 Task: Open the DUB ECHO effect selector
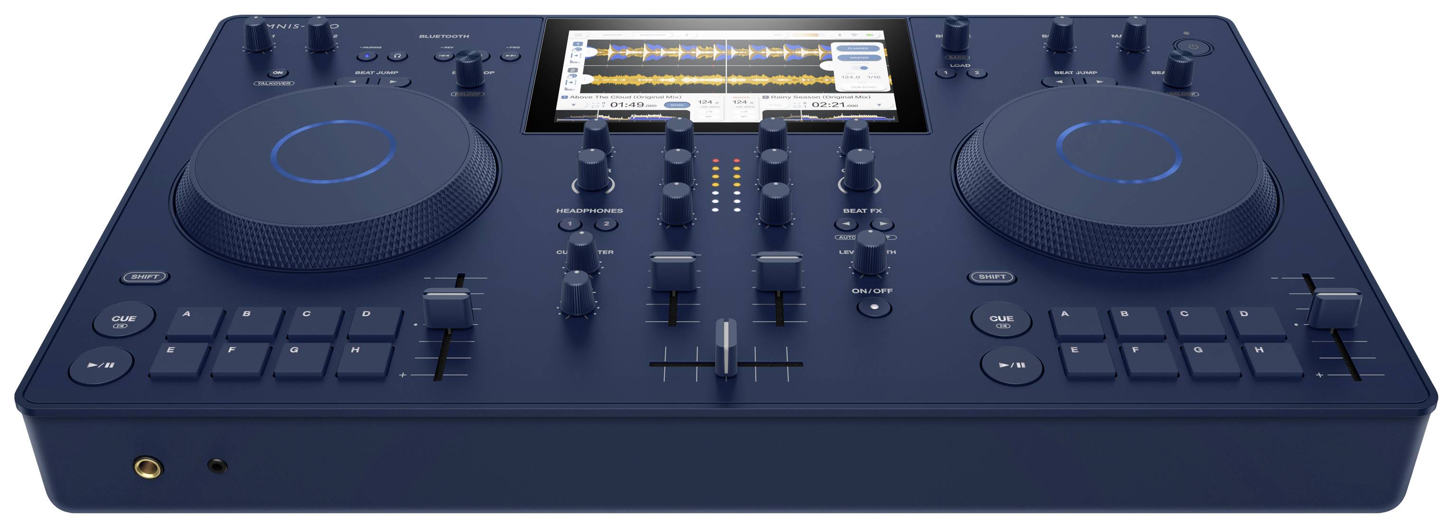pos(863,87)
